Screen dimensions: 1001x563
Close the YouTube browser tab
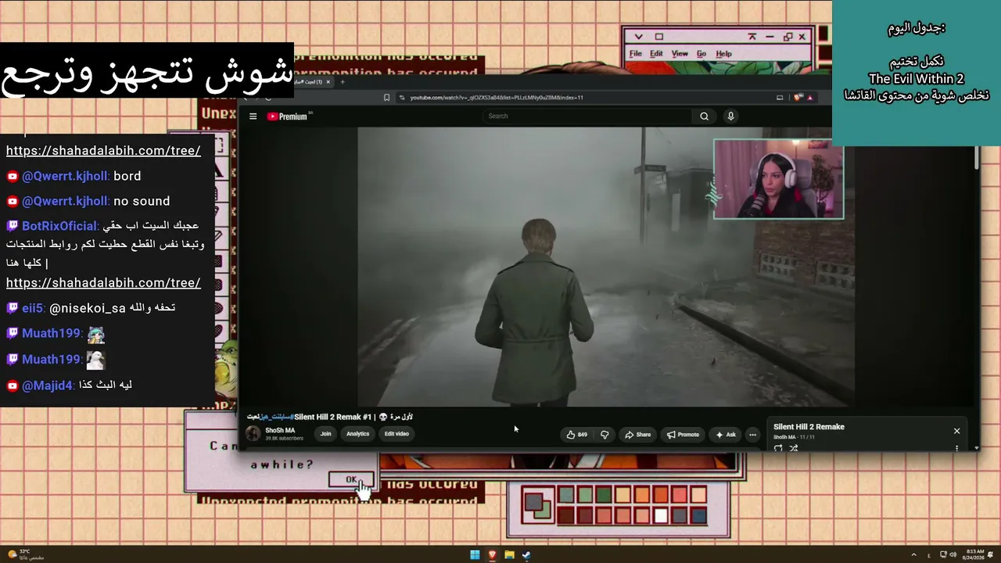(x=328, y=82)
